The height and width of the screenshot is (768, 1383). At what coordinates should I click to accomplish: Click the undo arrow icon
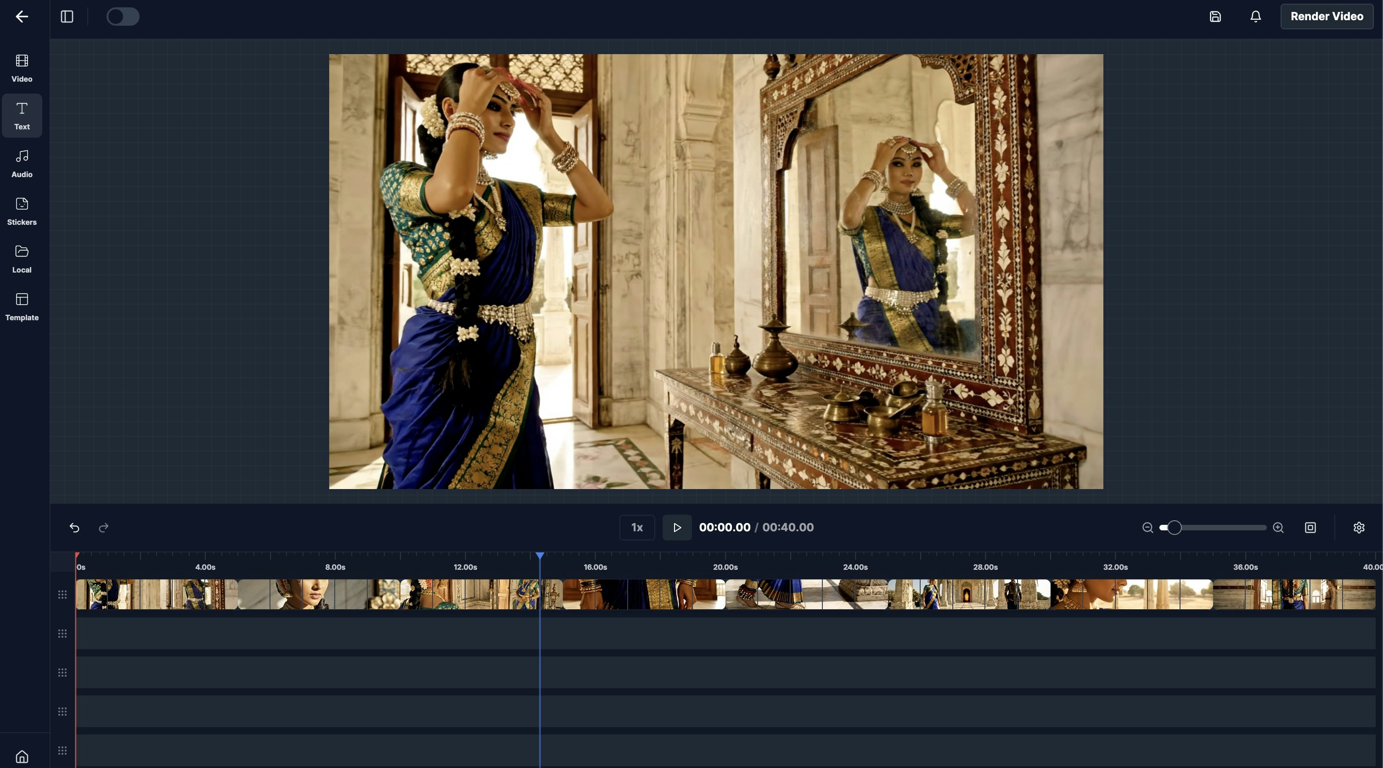tap(75, 528)
